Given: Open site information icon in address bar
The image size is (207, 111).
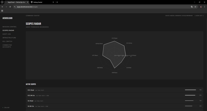Looking at the screenshot, I should [x=15, y=7].
